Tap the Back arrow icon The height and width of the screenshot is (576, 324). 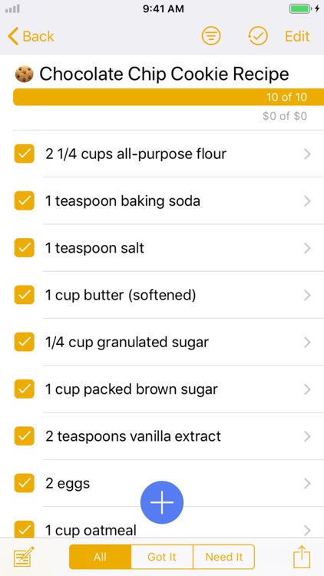click(x=13, y=36)
